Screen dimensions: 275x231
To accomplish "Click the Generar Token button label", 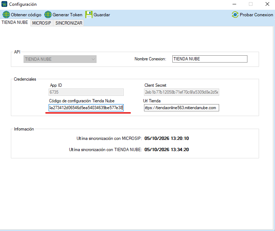I will pos(67,15).
